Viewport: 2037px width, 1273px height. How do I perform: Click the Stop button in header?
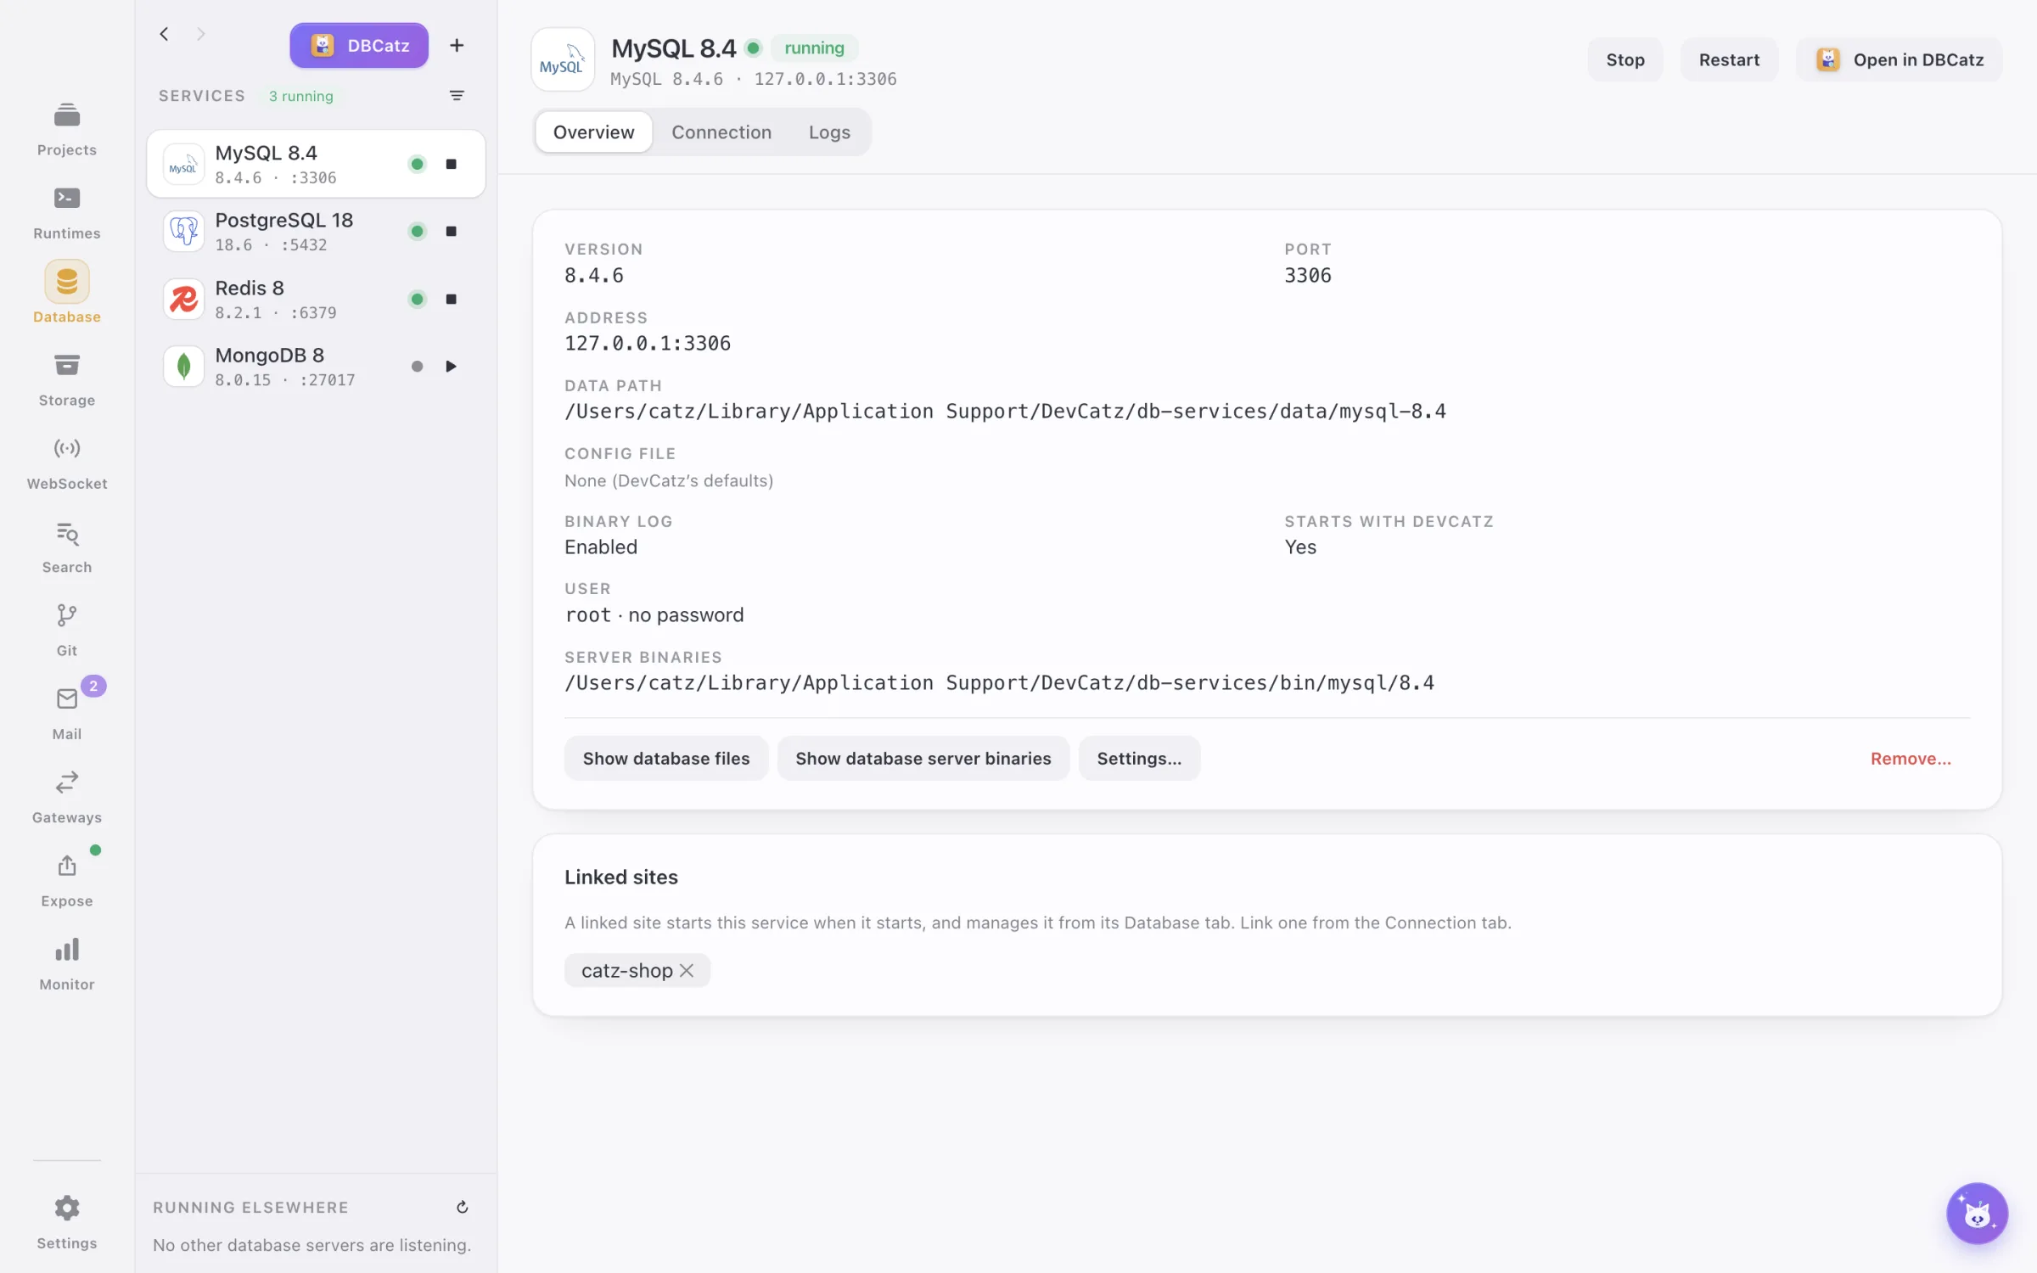coord(1625,59)
